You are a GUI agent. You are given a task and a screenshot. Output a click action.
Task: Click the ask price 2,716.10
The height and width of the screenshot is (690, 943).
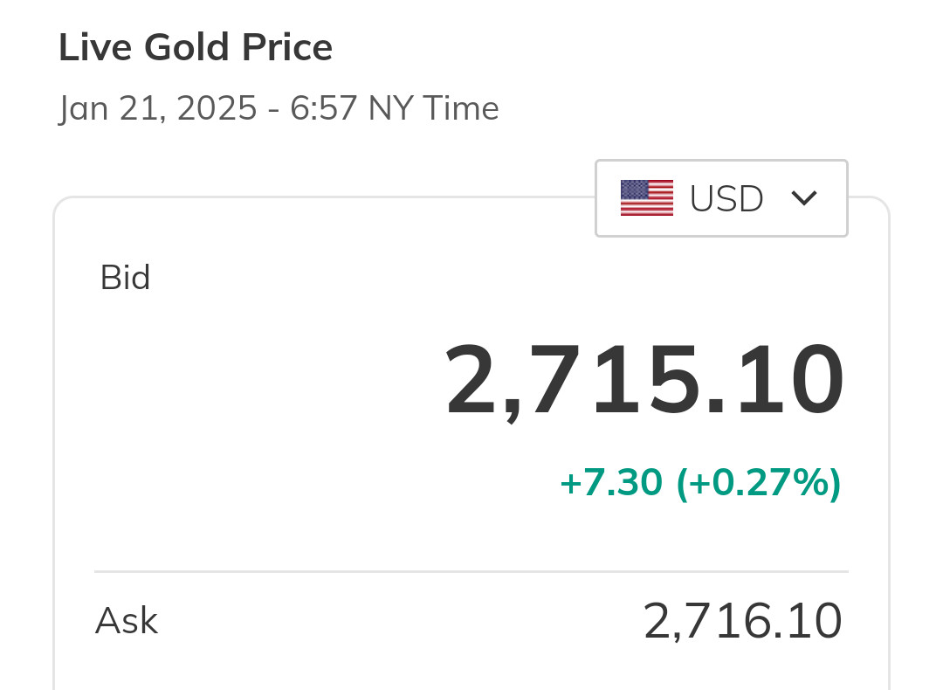tap(742, 621)
